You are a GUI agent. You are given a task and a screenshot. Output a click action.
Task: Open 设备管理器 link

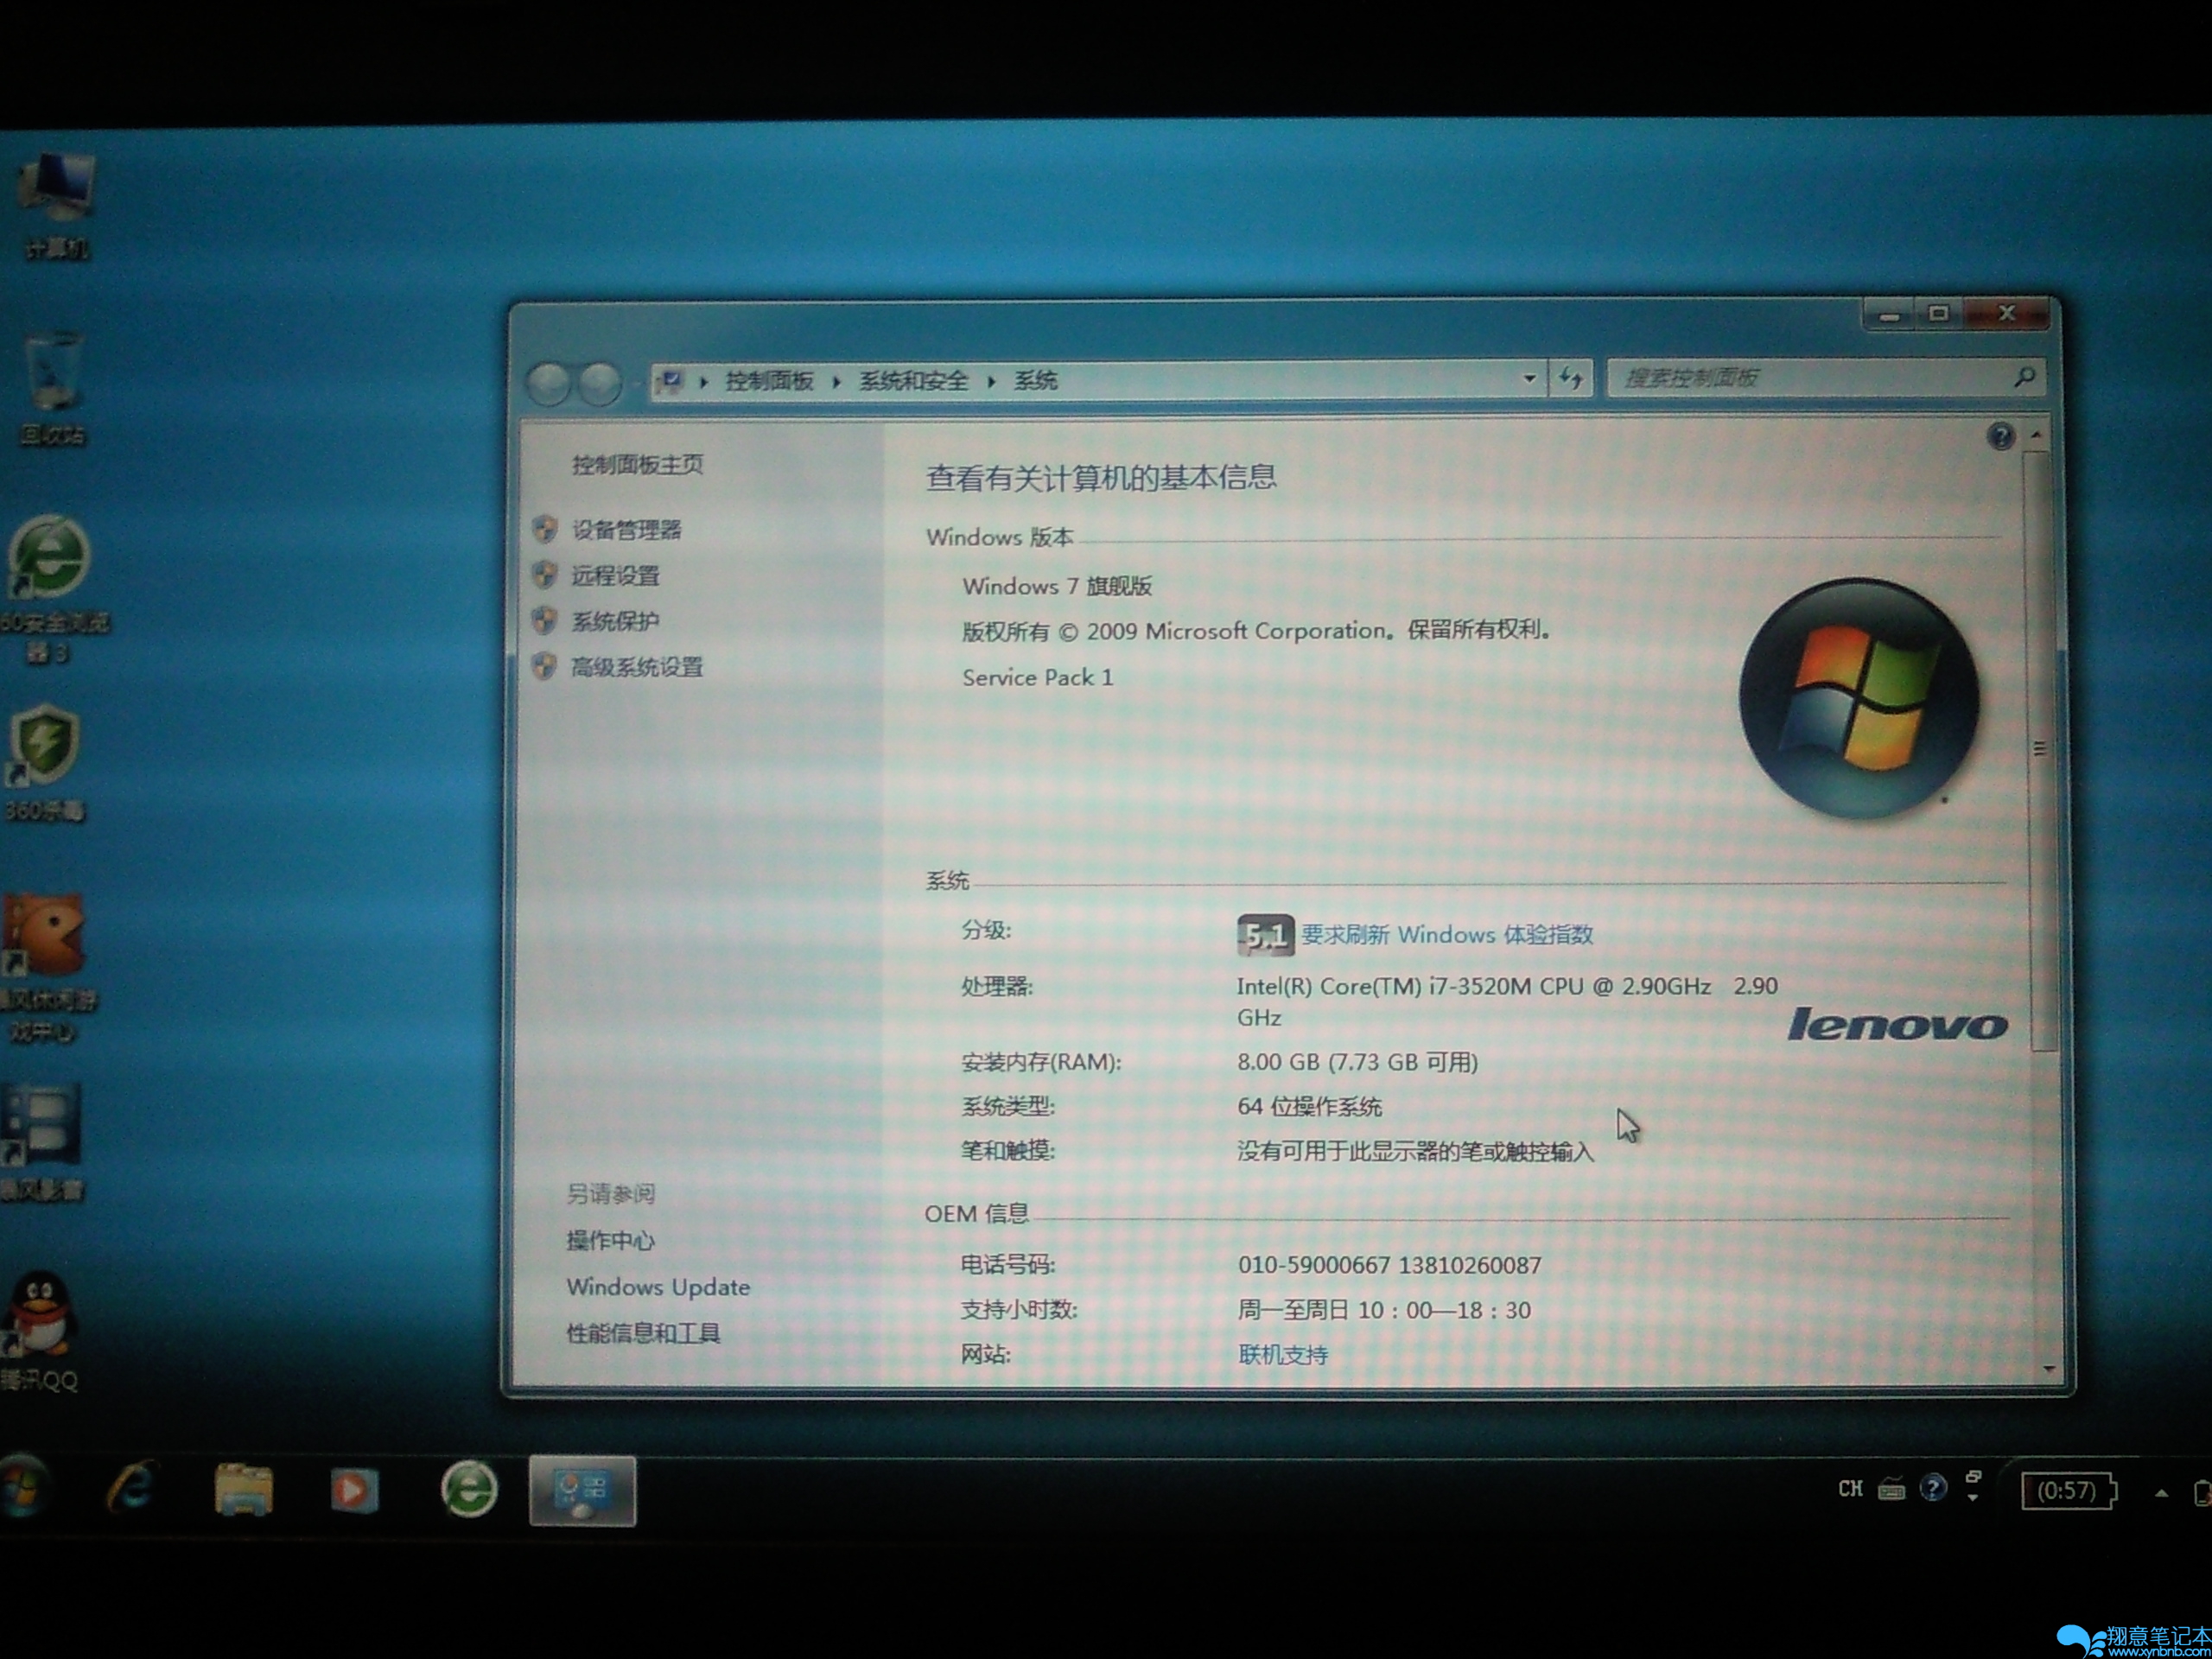click(626, 530)
